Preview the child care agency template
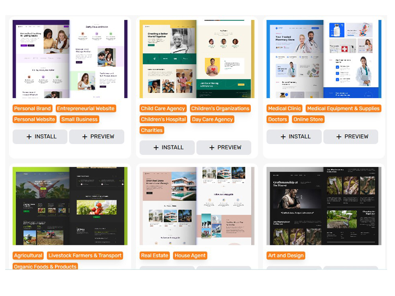The width and height of the screenshot is (395, 296). click(x=224, y=148)
